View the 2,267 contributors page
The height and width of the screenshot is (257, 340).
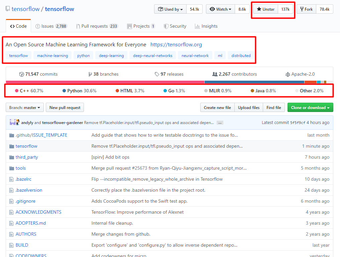(234, 74)
